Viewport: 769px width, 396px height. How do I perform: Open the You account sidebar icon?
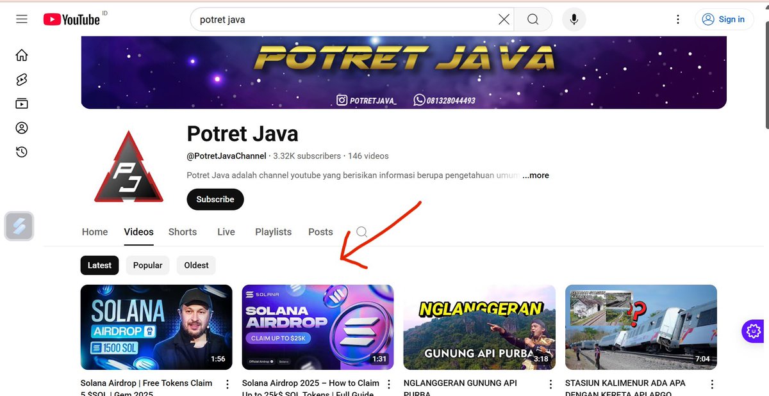22,128
